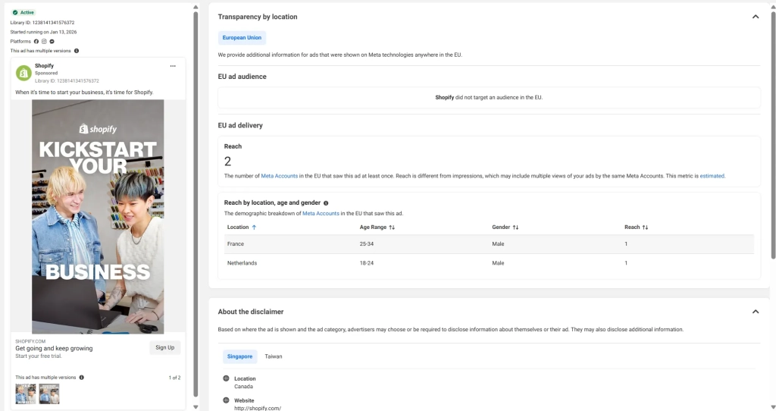Click the left panel scrollbar
This screenshot has width=776, height=411.
[196, 204]
